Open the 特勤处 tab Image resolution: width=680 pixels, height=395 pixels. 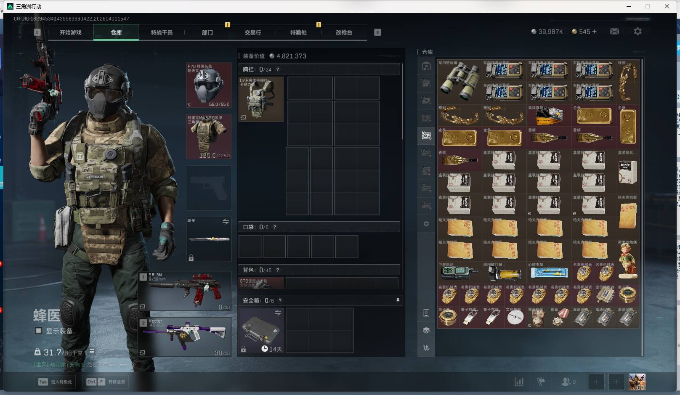click(298, 32)
